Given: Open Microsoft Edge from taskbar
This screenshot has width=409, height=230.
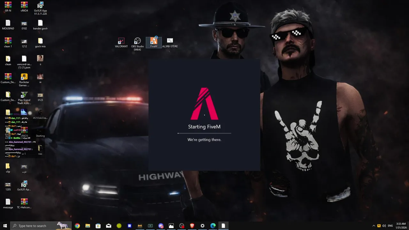Looking at the screenshot, I should pos(213,226).
